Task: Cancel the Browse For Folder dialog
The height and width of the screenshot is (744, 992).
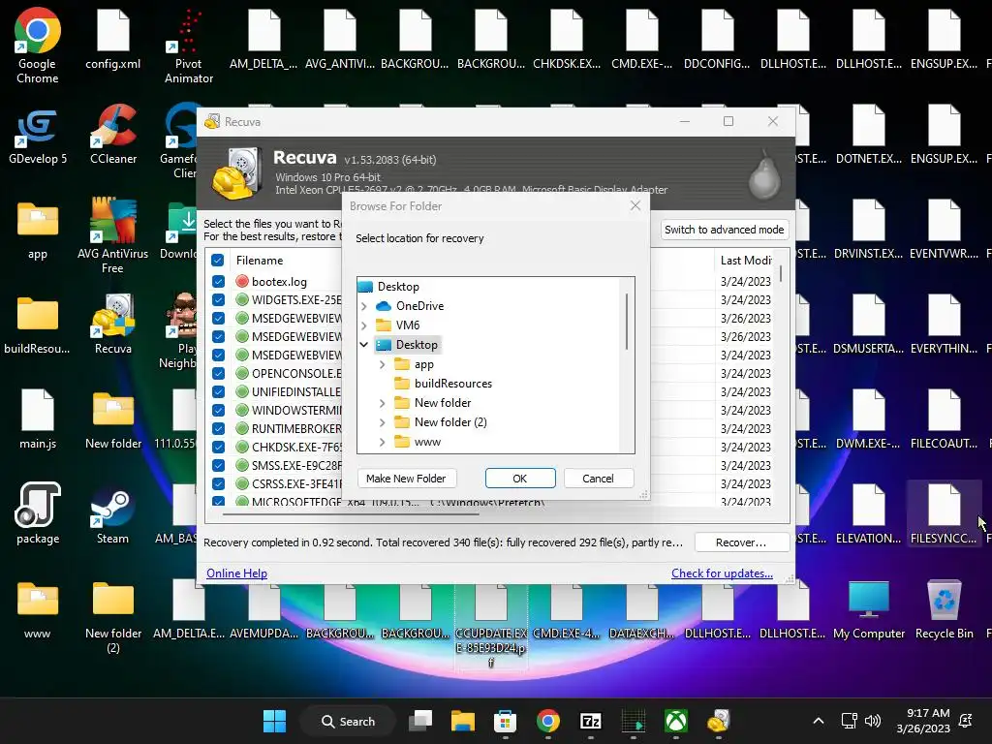Action: click(x=598, y=479)
